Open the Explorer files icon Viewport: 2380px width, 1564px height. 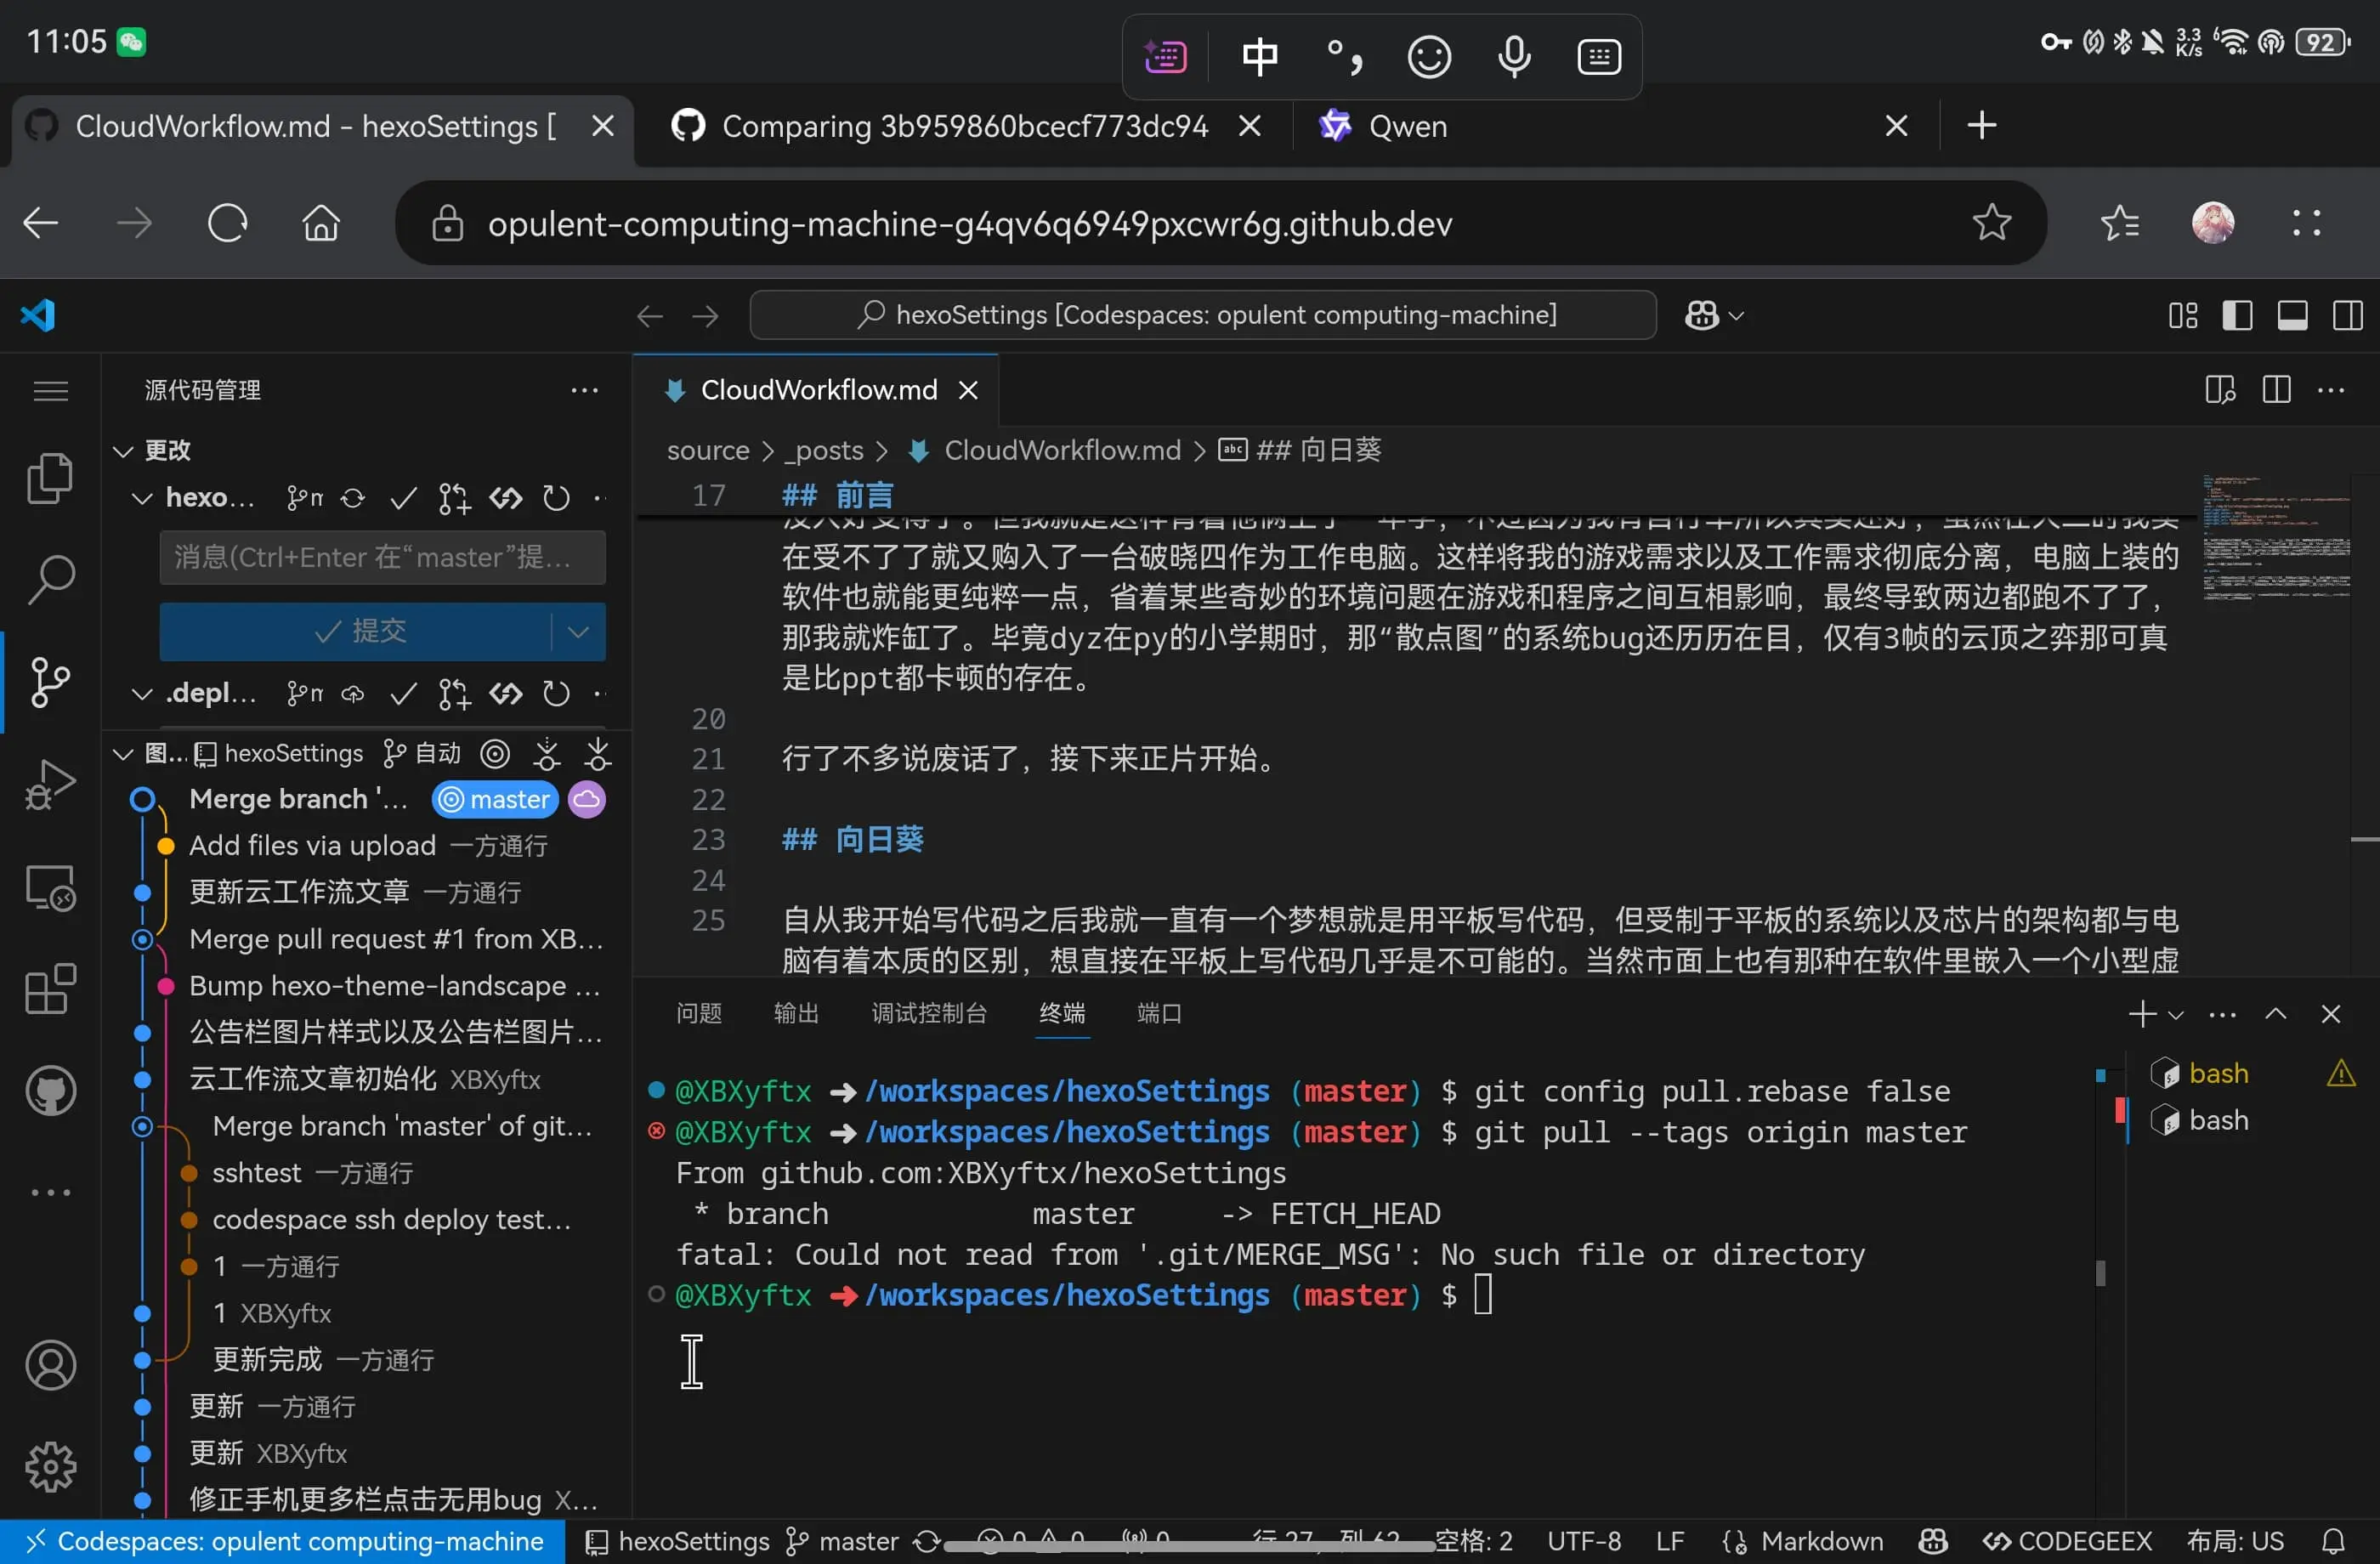click(50, 479)
